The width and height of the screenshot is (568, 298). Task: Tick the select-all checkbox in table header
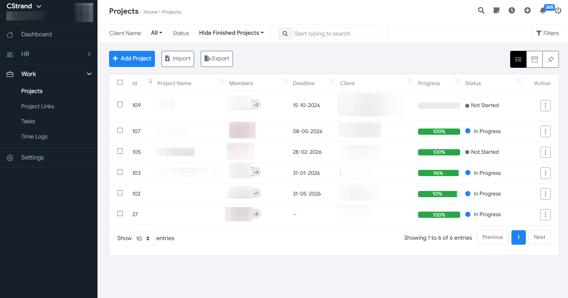(120, 82)
